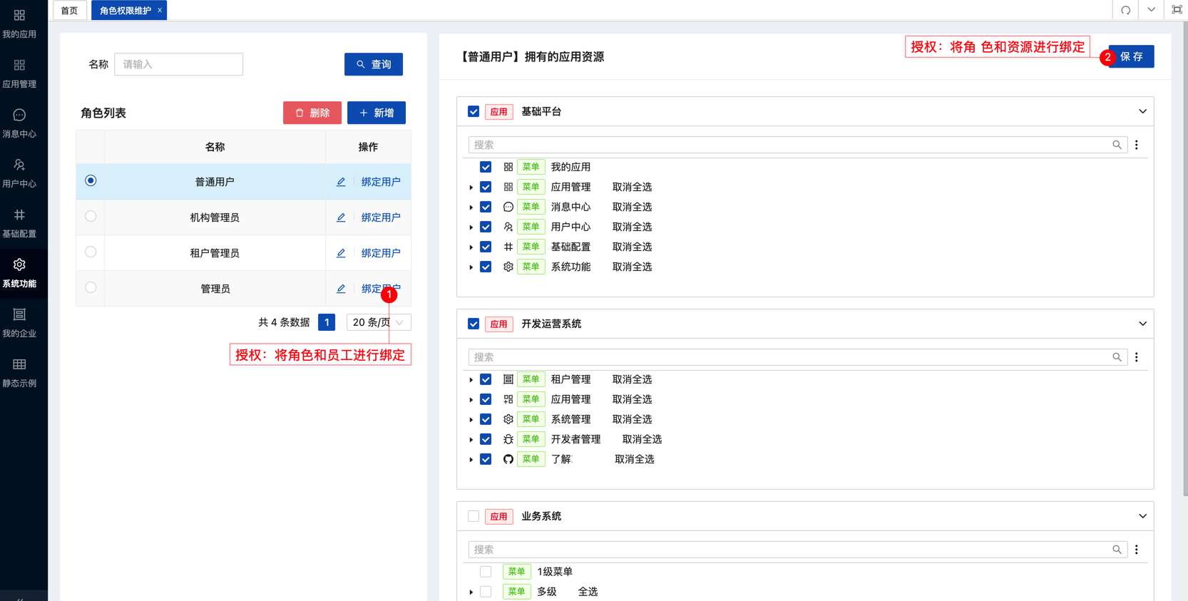Image resolution: width=1188 pixels, height=601 pixels.
Task: Open the three-dot menu for 基础平台 search
Action: 1137,145
